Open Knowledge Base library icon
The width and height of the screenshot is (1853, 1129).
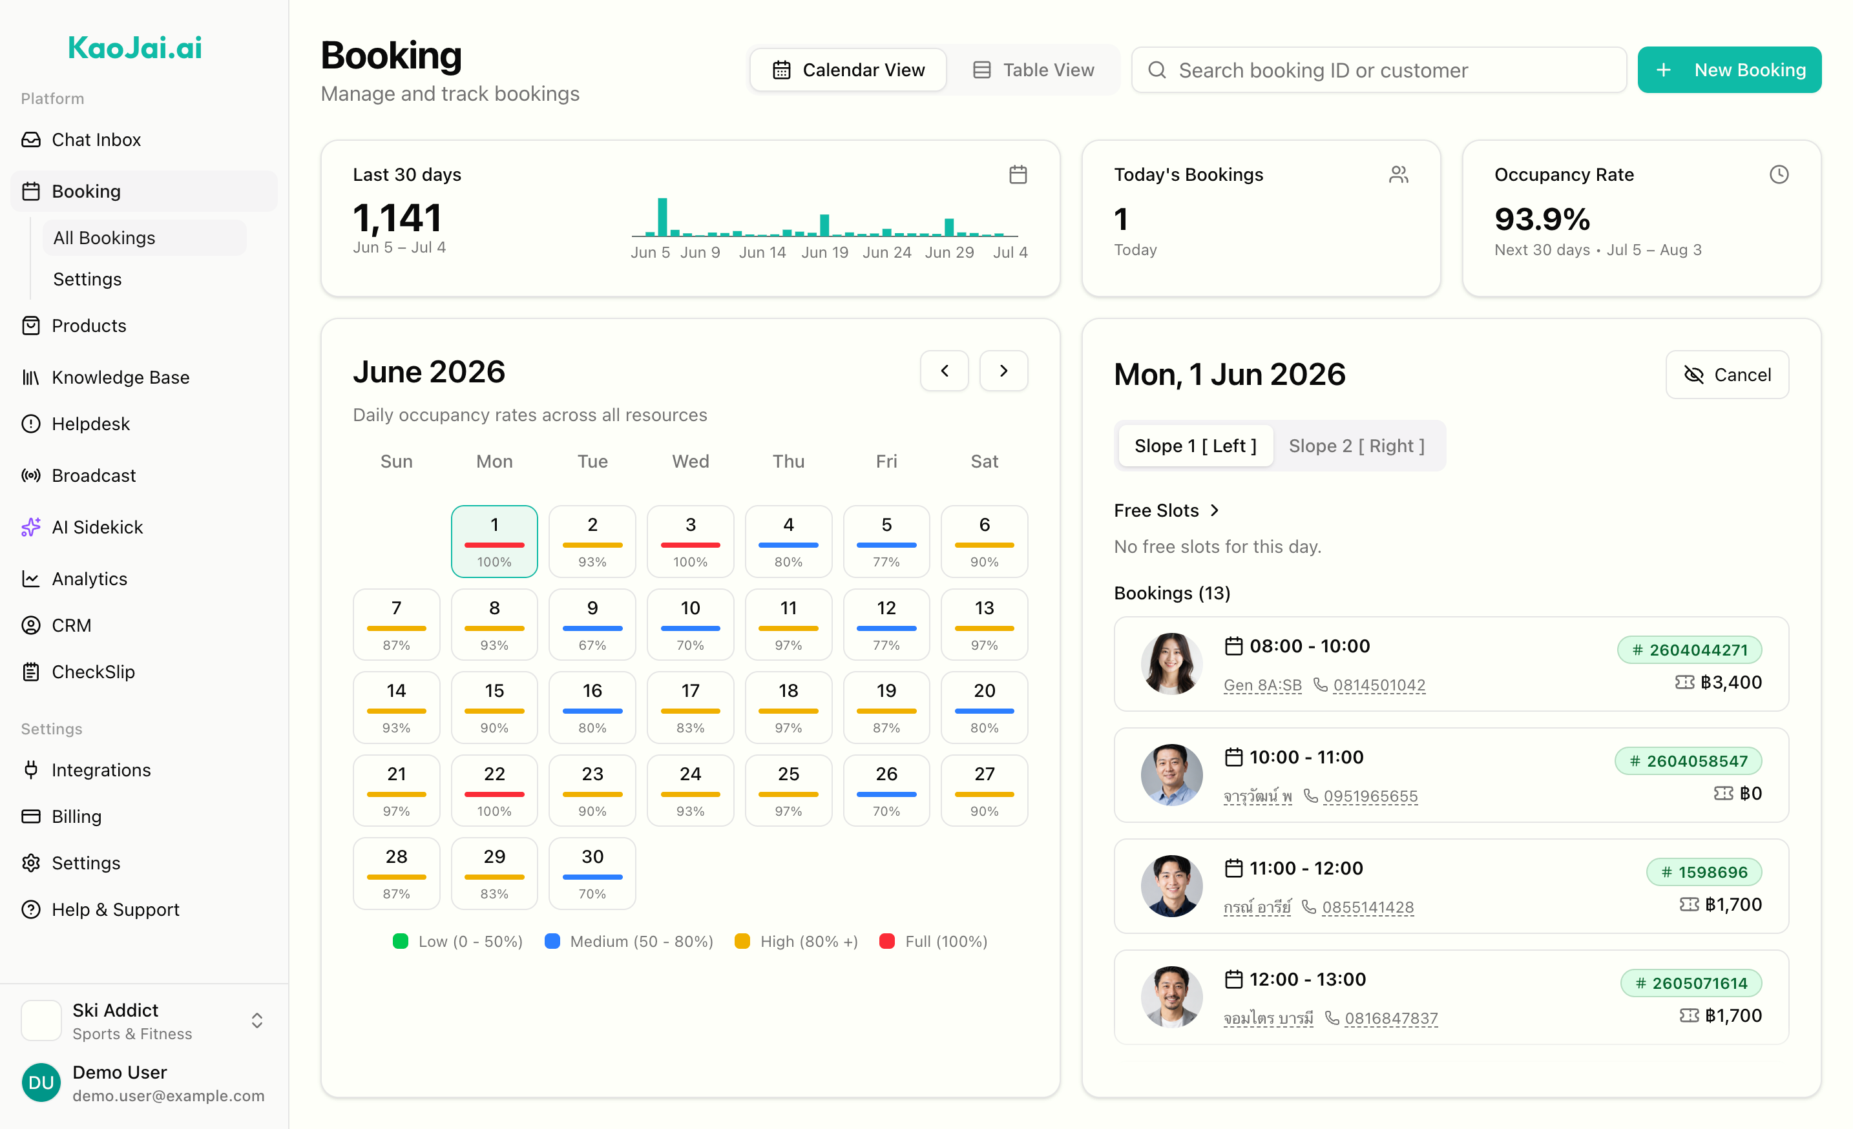[x=31, y=377]
